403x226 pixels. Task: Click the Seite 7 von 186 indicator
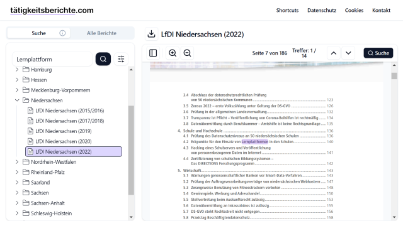[270, 53]
